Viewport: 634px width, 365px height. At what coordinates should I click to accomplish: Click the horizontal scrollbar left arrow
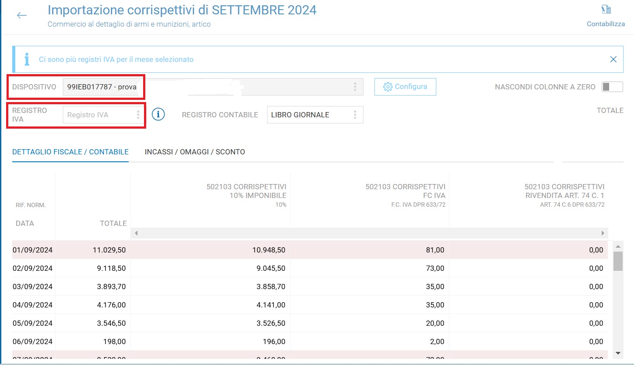136,233
